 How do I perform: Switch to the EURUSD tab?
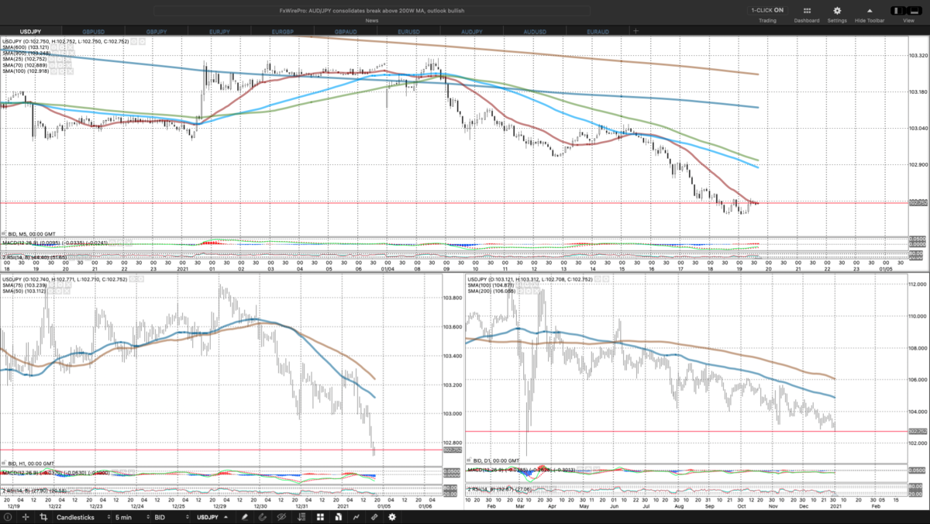click(x=408, y=31)
